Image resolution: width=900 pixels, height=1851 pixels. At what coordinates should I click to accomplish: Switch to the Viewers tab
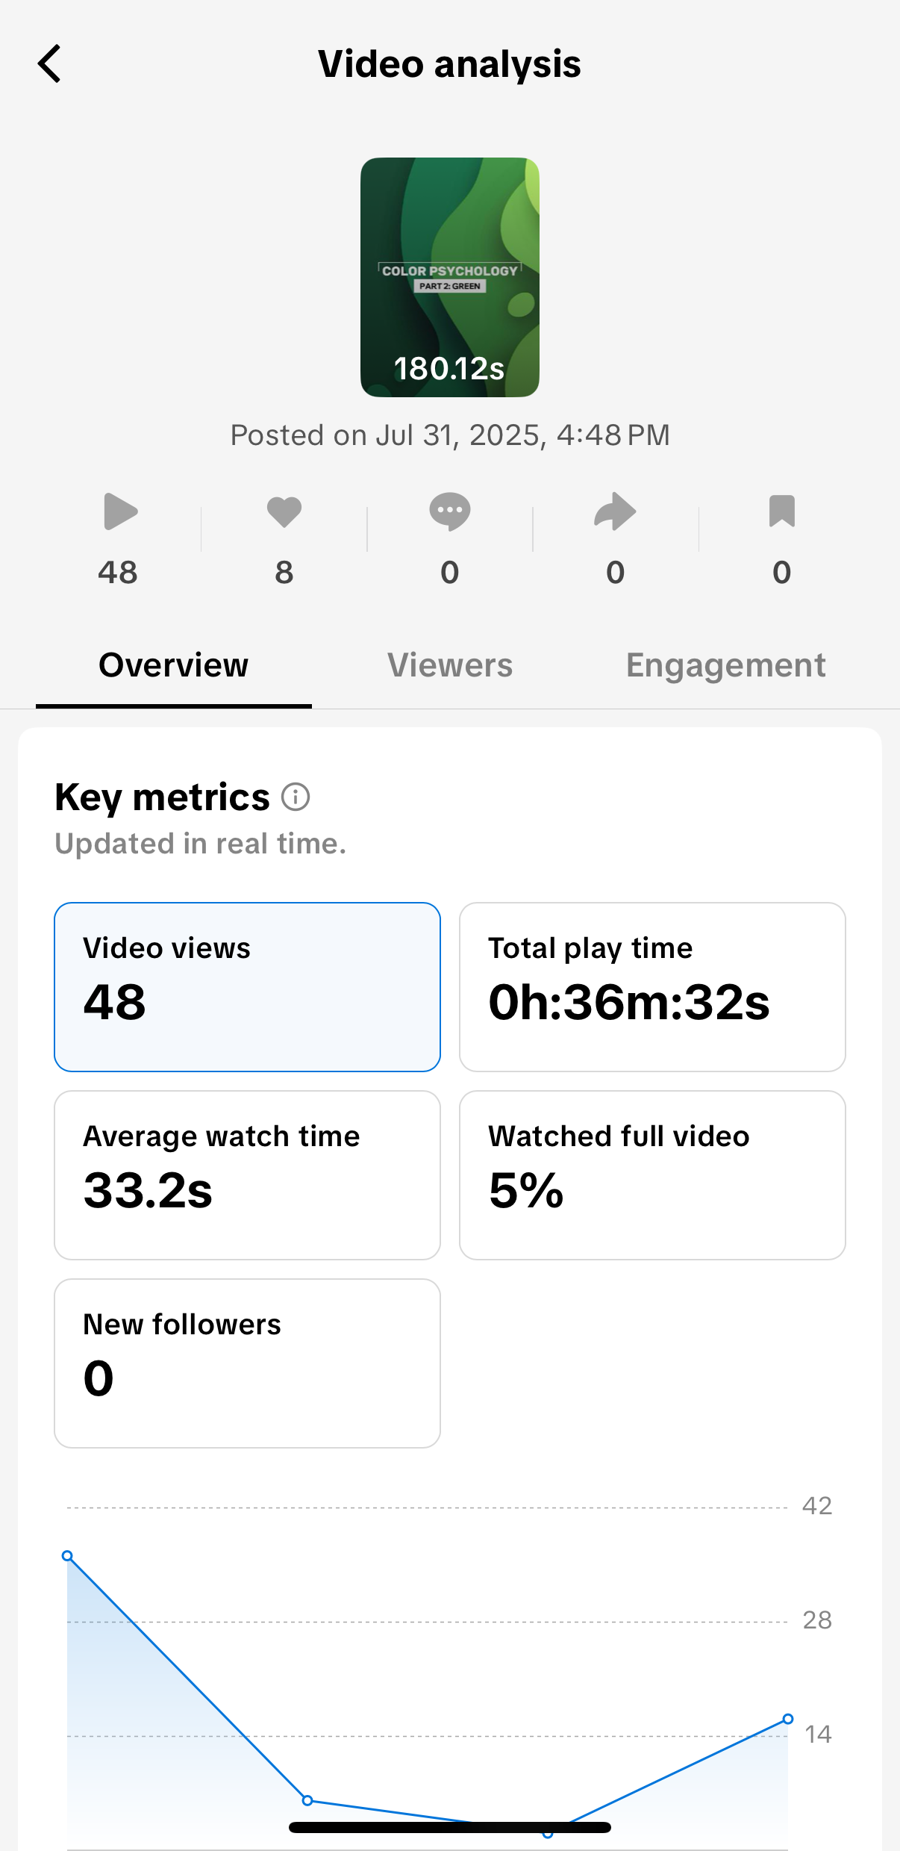[x=449, y=665]
